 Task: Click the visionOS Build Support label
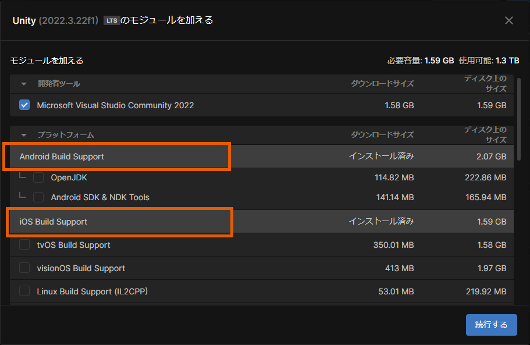click(x=81, y=268)
